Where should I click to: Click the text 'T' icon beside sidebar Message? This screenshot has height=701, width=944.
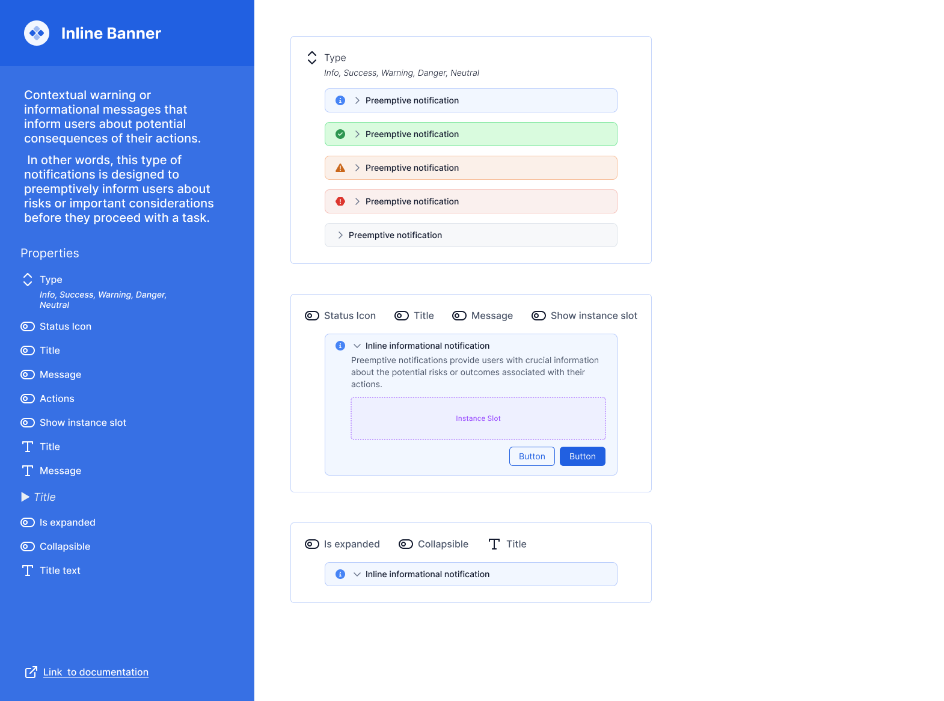(28, 471)
